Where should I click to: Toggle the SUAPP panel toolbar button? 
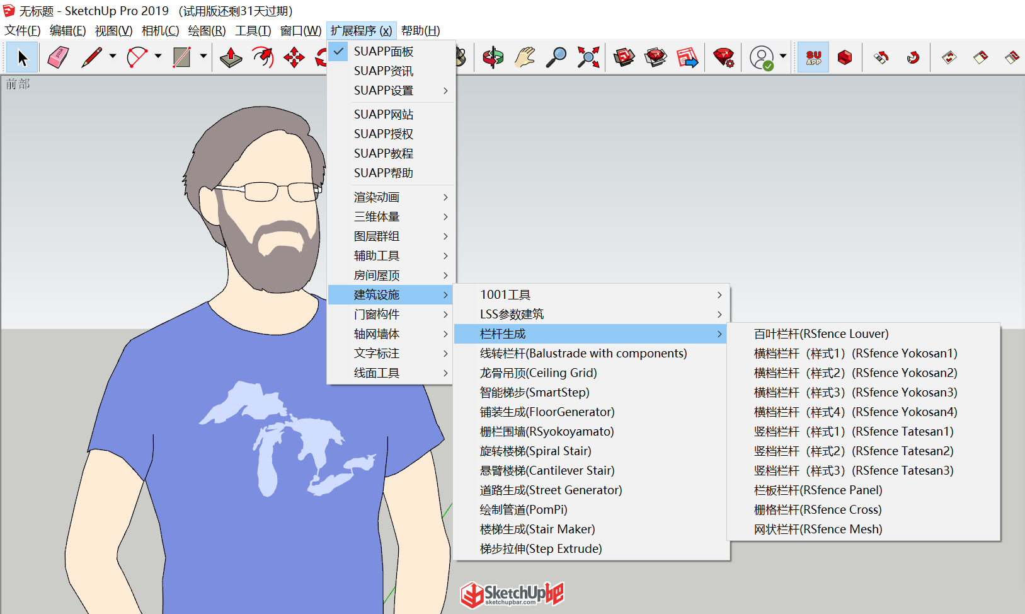(813, 57)
